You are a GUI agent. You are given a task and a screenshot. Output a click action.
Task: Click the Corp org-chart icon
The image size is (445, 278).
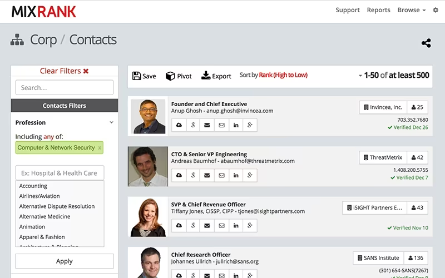point(17,39)
